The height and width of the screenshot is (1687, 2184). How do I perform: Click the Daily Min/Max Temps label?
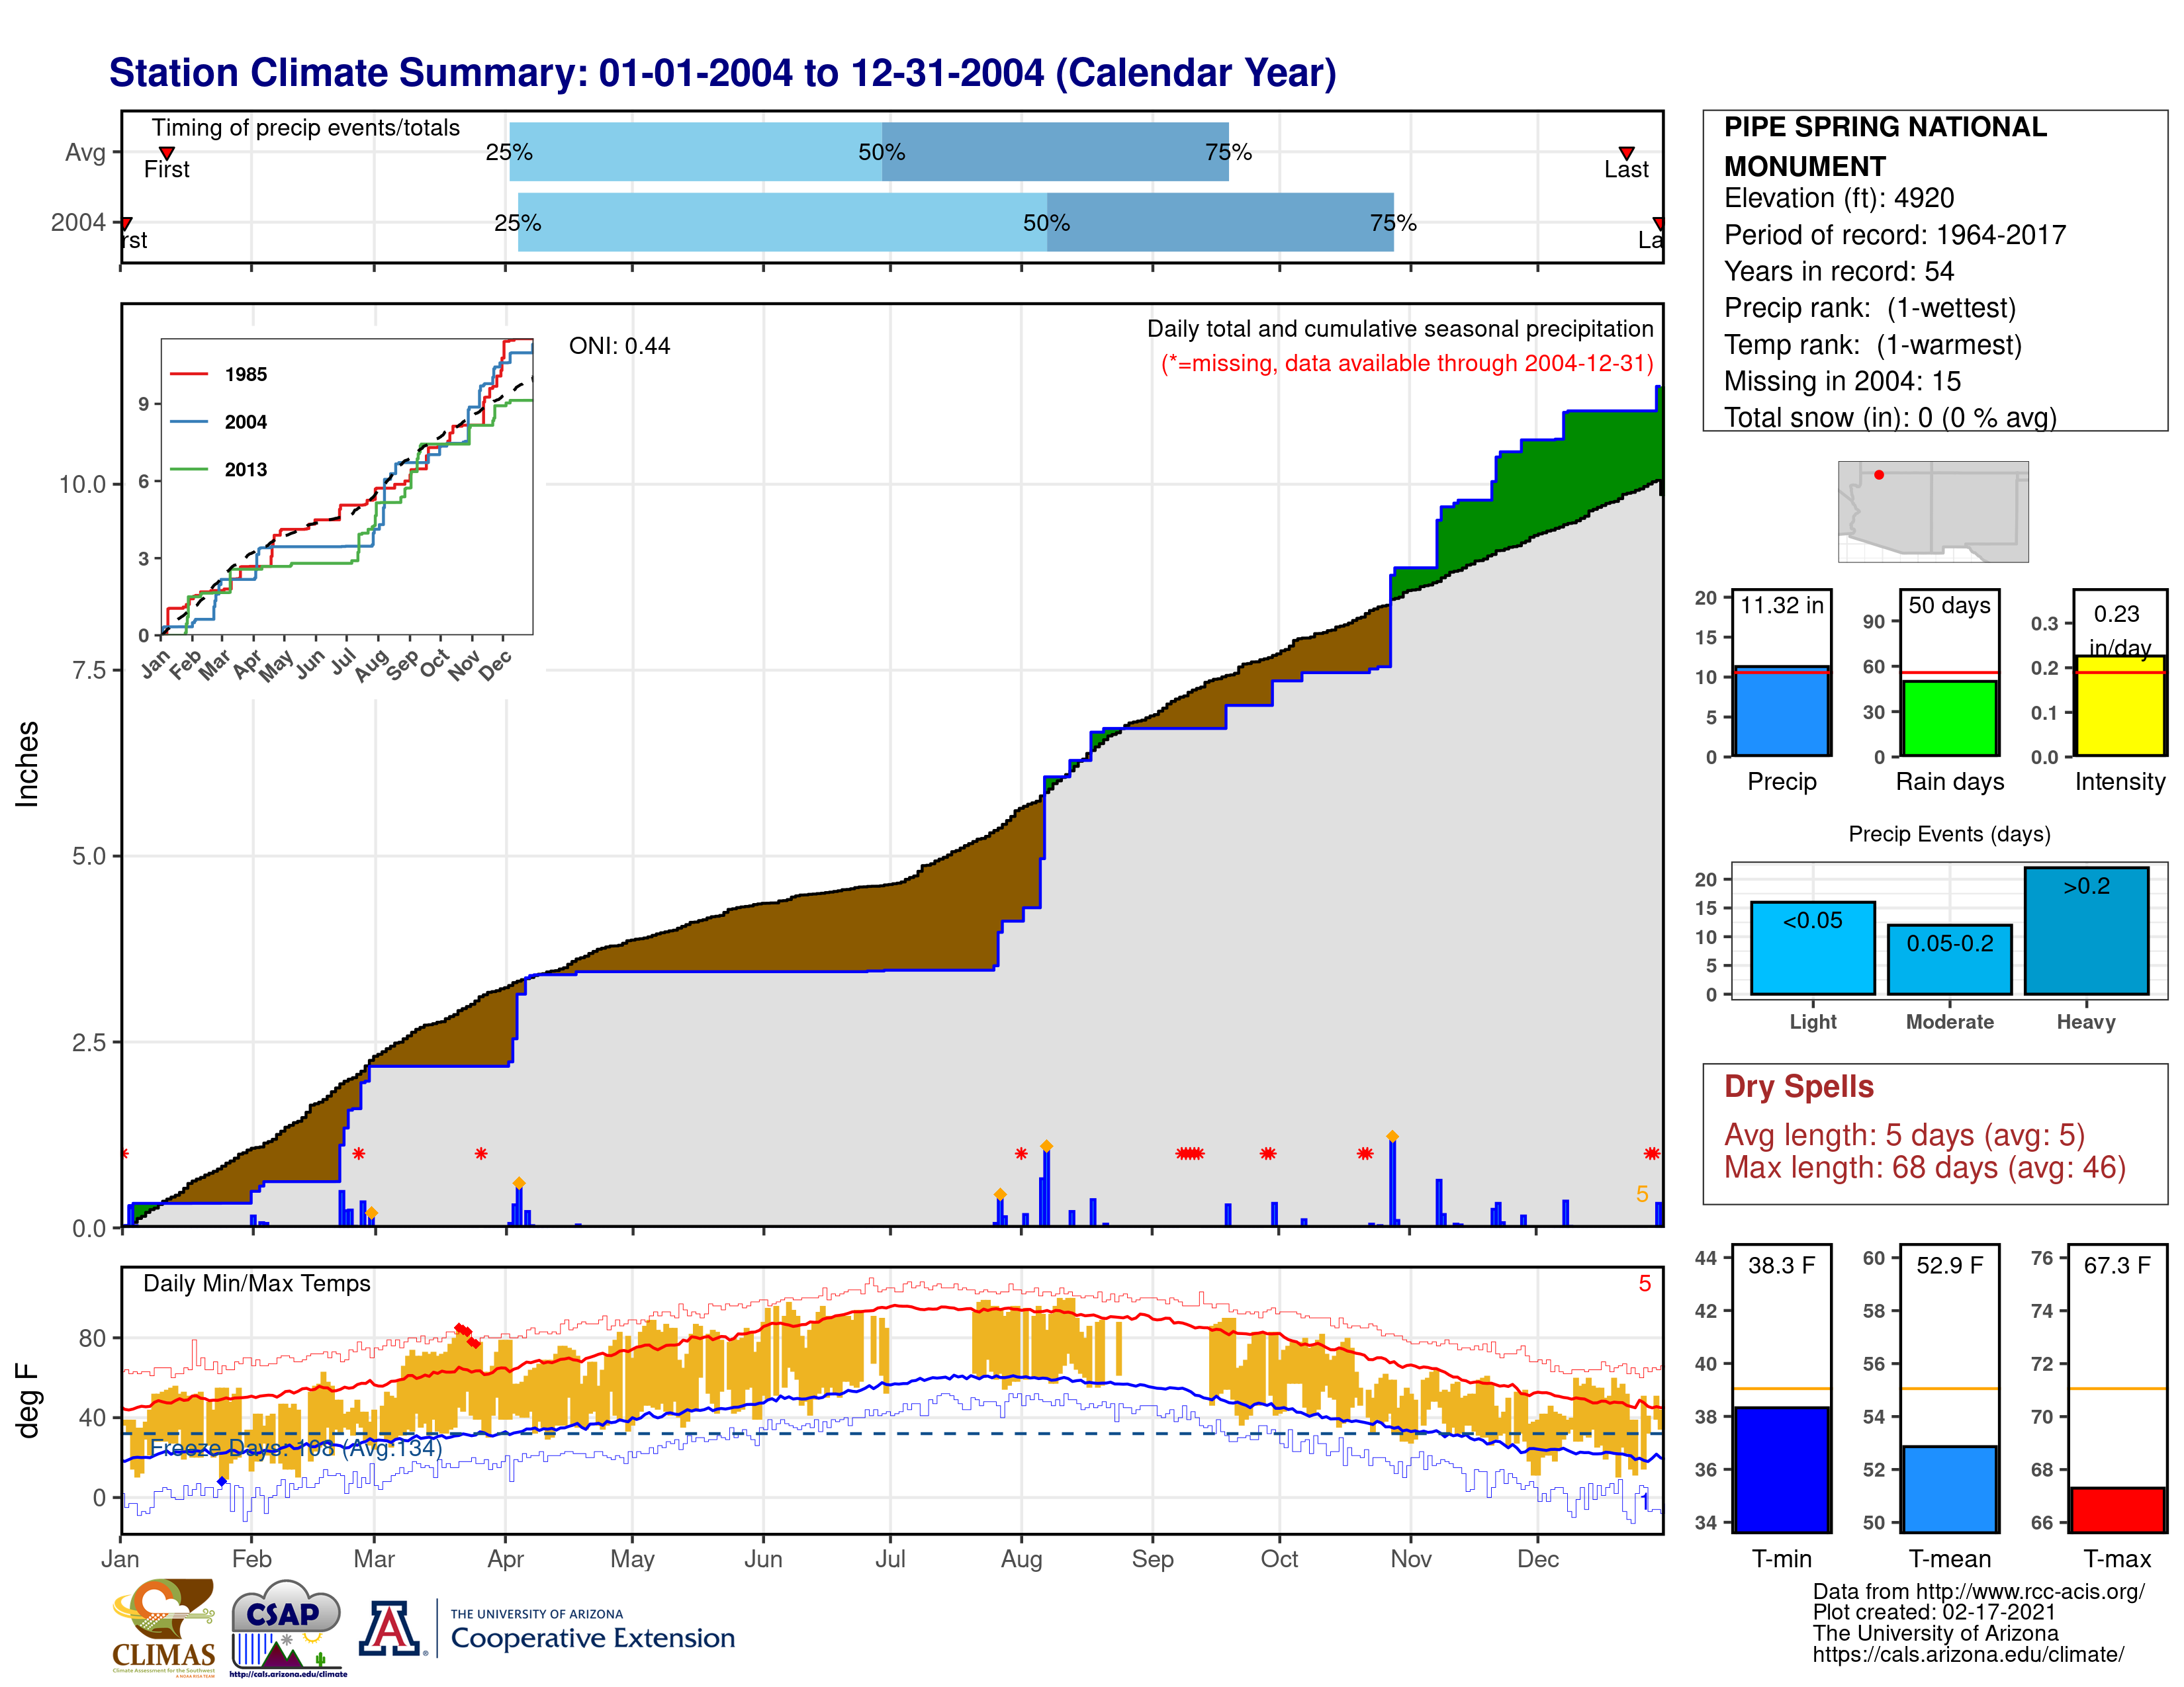coord(256,1283)
